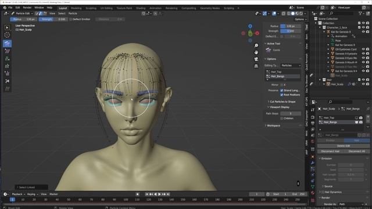Click the viewport zoom magnifier icon

[256, 45]
